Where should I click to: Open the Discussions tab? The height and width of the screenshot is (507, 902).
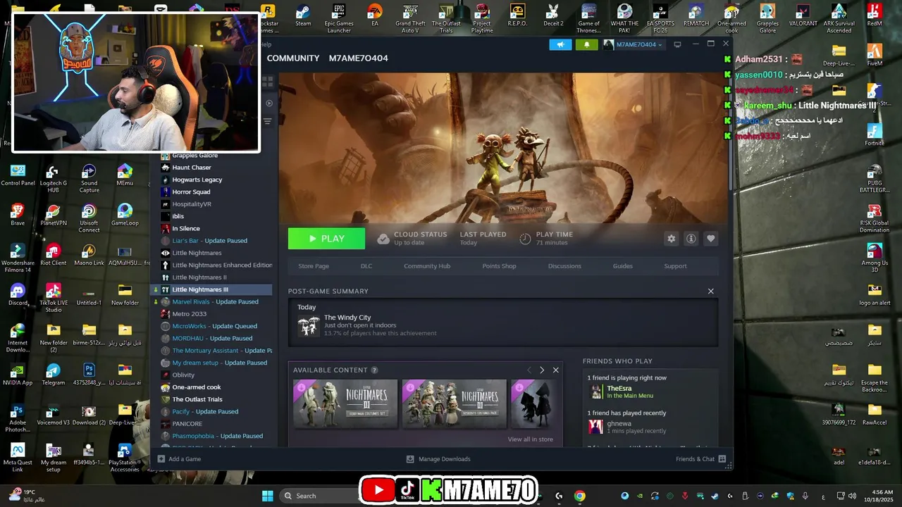coord(564,266)
